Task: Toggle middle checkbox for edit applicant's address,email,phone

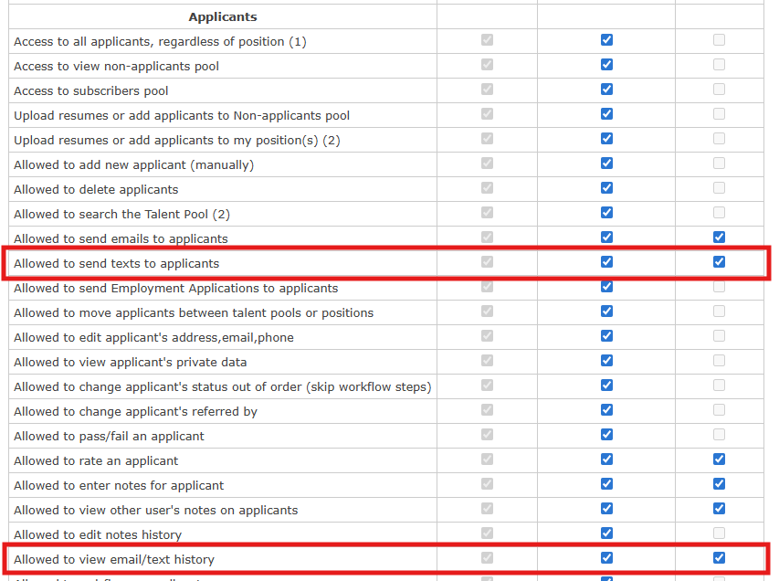Action: 606,336
